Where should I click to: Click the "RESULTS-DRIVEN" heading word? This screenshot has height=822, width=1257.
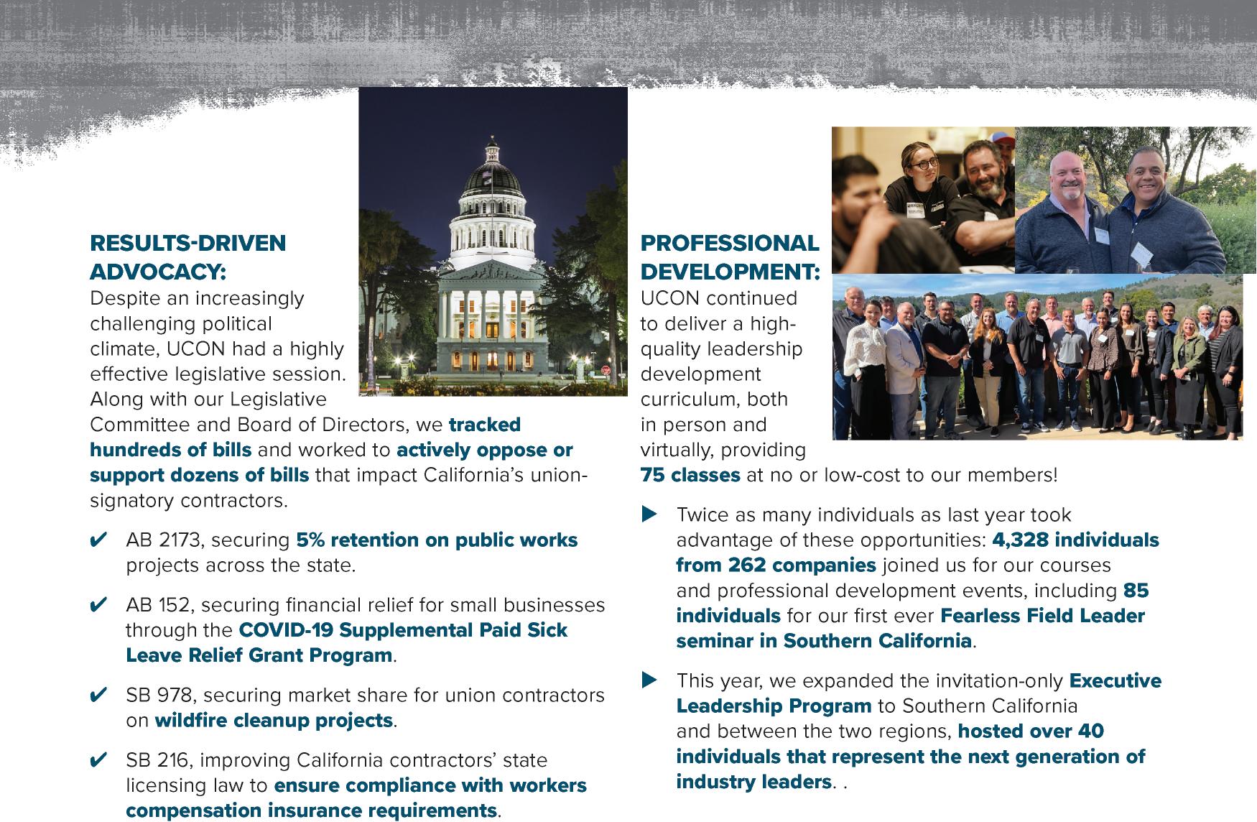coord(188,244)
